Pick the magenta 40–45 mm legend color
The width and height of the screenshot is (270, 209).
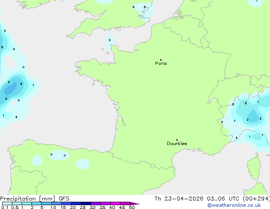pos(116,203)
